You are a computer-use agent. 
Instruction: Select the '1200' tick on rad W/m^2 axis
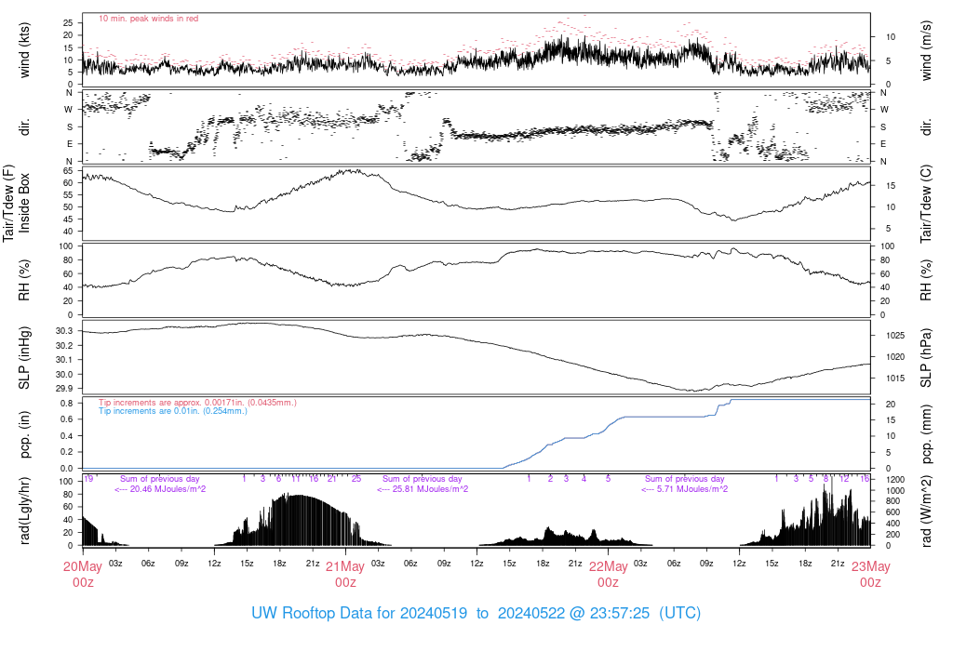(895, 480)
